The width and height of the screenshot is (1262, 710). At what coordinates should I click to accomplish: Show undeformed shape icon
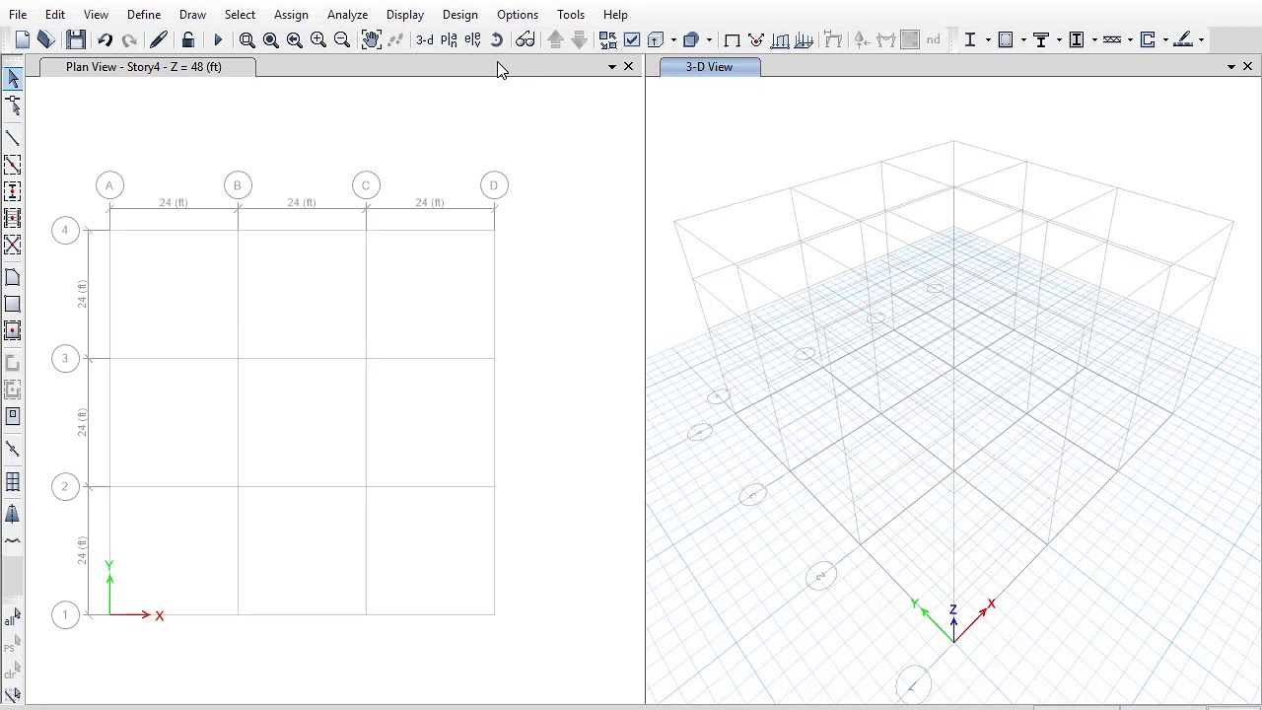tap(733, 39)
